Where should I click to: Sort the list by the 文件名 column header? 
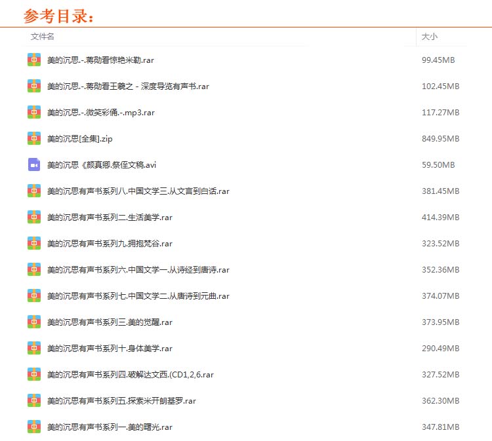(43, 37)
